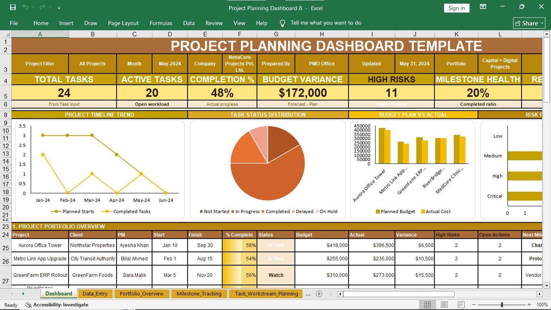Switch to Task_Workstream_Planning sheet tab
The image size is (551, 310).
point(266,294)
